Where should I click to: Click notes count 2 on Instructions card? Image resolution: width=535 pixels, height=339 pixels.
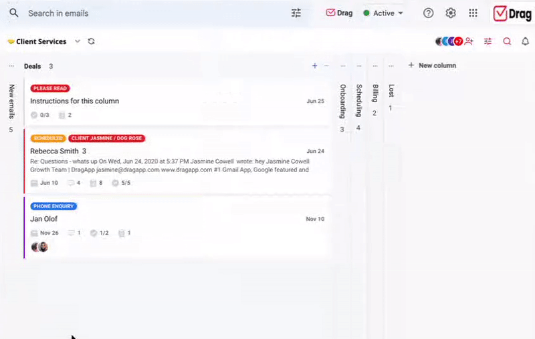65,115
